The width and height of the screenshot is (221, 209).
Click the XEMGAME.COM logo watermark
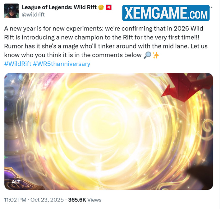[166, 13]
